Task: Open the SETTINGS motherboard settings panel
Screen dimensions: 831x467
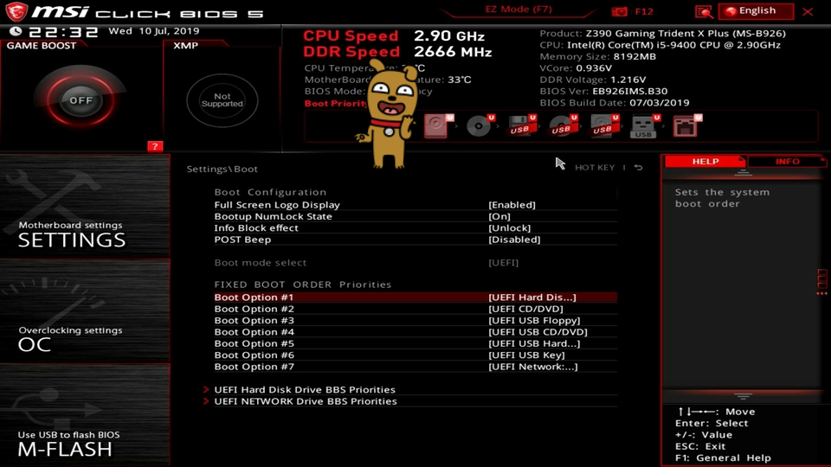Action: 85,207
